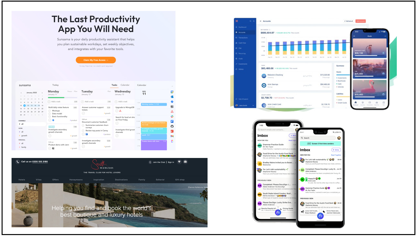Open three-dot menu on Goals phone screen

point(385,36)
